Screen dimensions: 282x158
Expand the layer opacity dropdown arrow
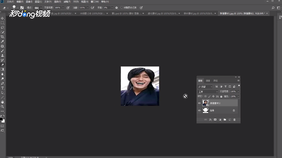[x=238, y=91]
